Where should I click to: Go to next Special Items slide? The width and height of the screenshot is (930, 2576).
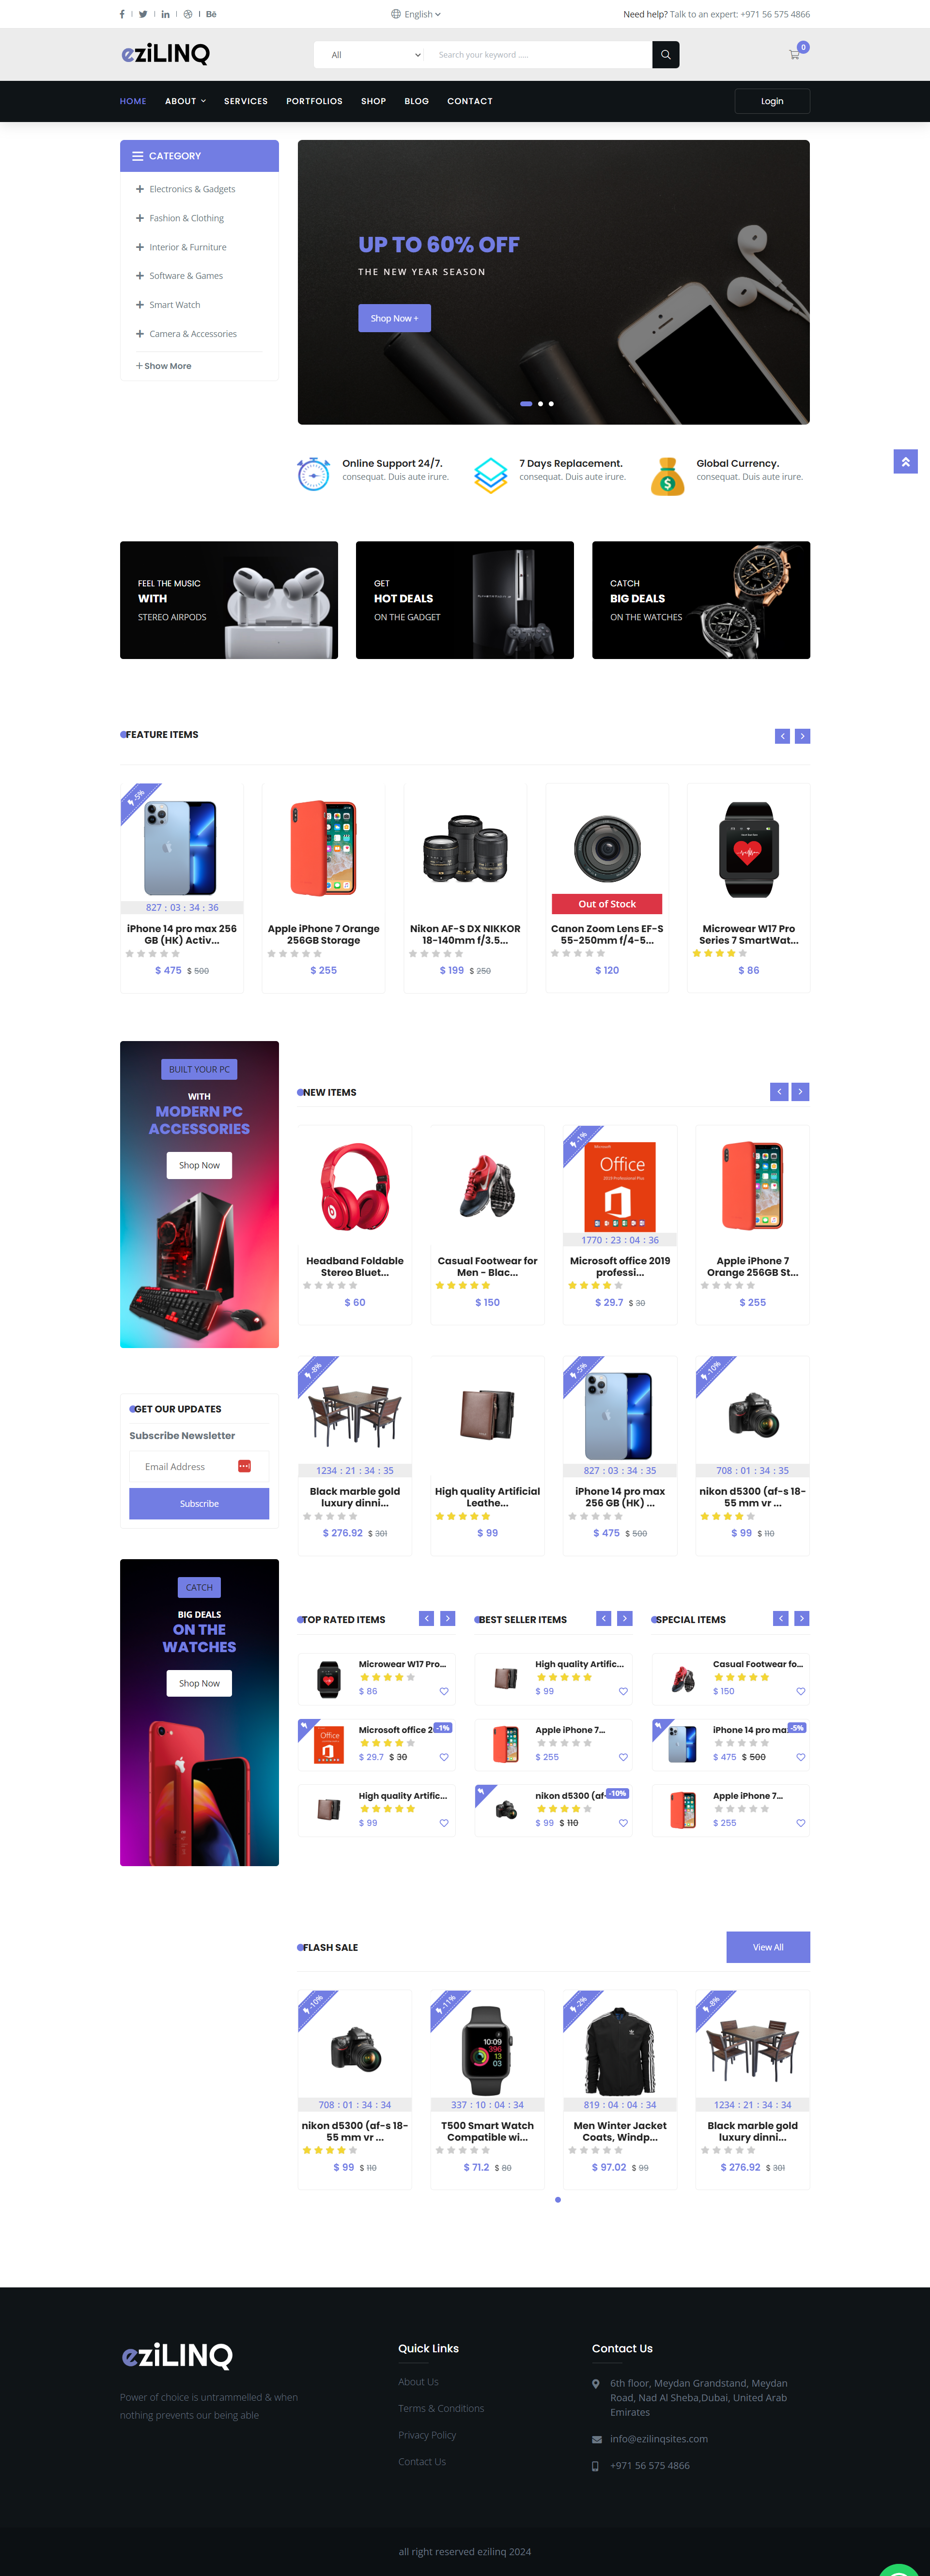802,1618
